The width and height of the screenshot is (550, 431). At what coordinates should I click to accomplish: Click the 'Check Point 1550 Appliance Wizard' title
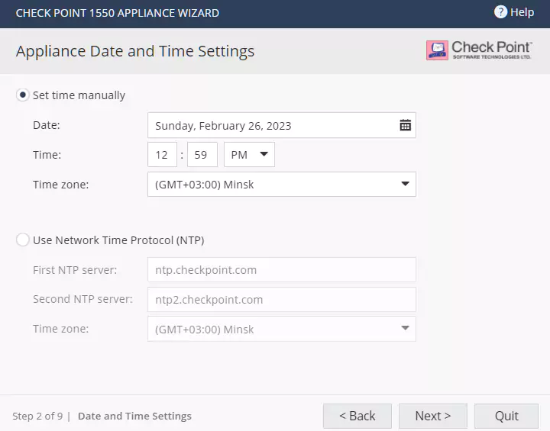(117, 13)
